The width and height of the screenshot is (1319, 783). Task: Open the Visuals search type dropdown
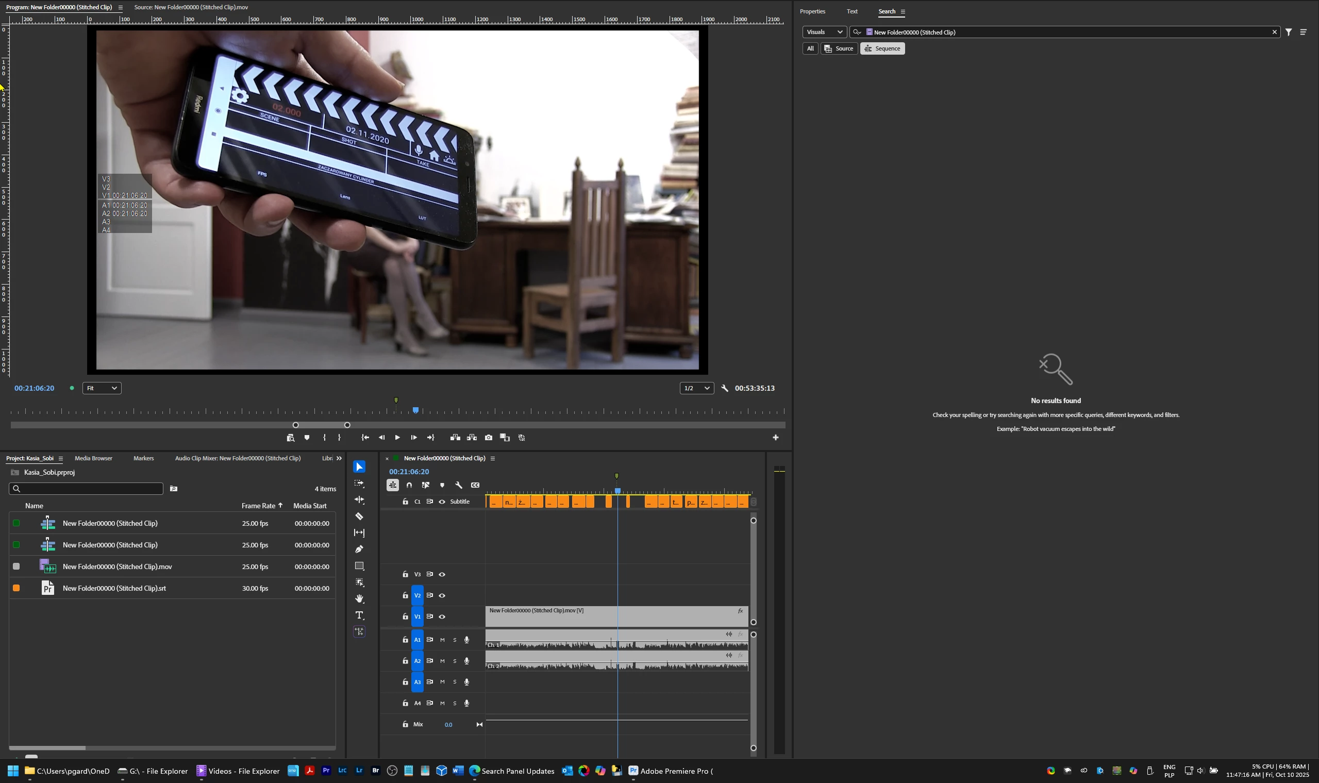point(824,32)
